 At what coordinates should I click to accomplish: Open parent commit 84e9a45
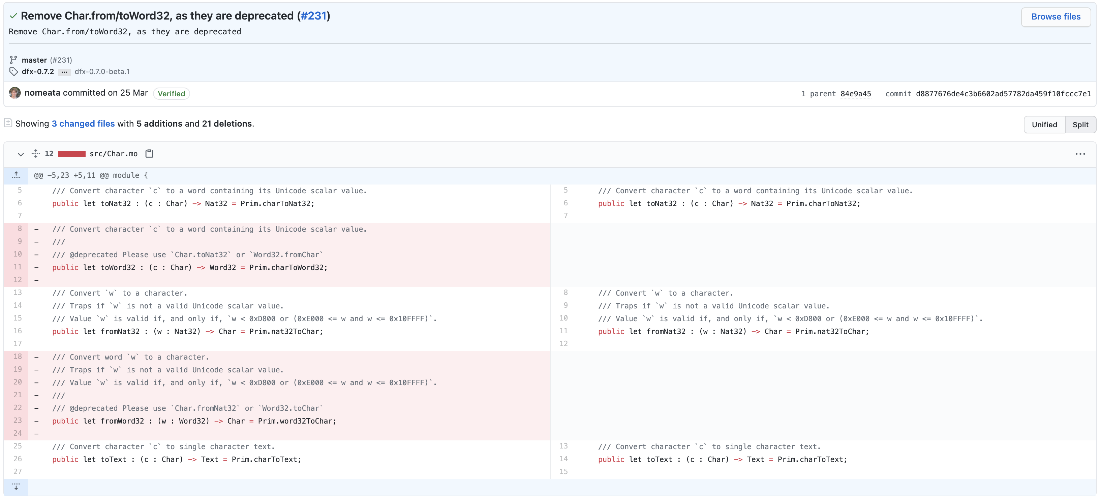click(855, 94)
